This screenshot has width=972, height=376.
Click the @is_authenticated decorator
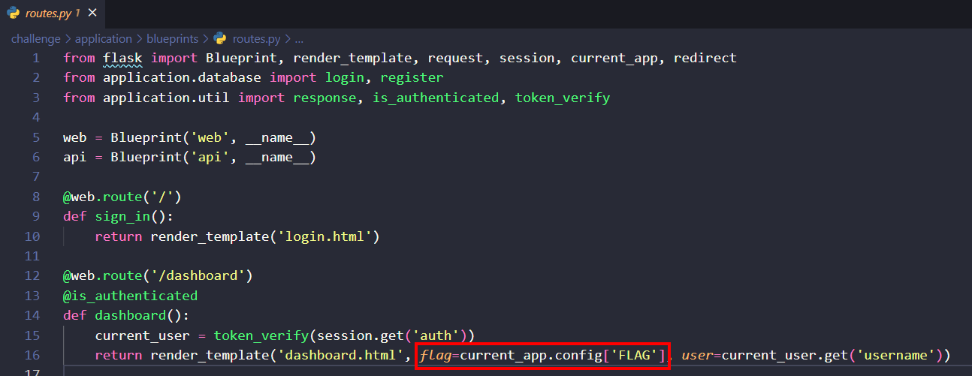pos(130,296)
